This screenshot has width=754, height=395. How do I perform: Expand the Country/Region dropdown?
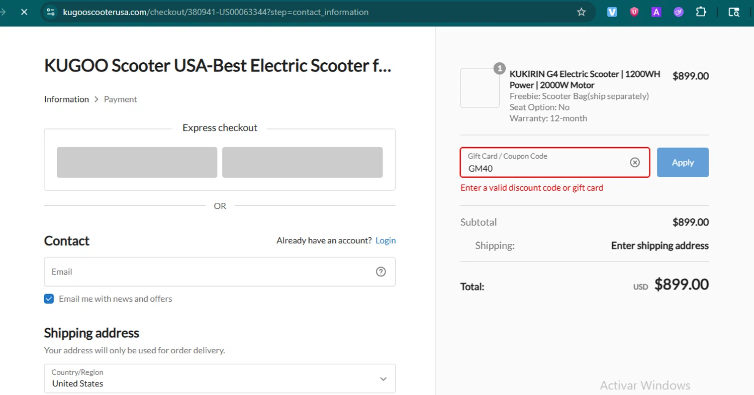coord(220,378)
